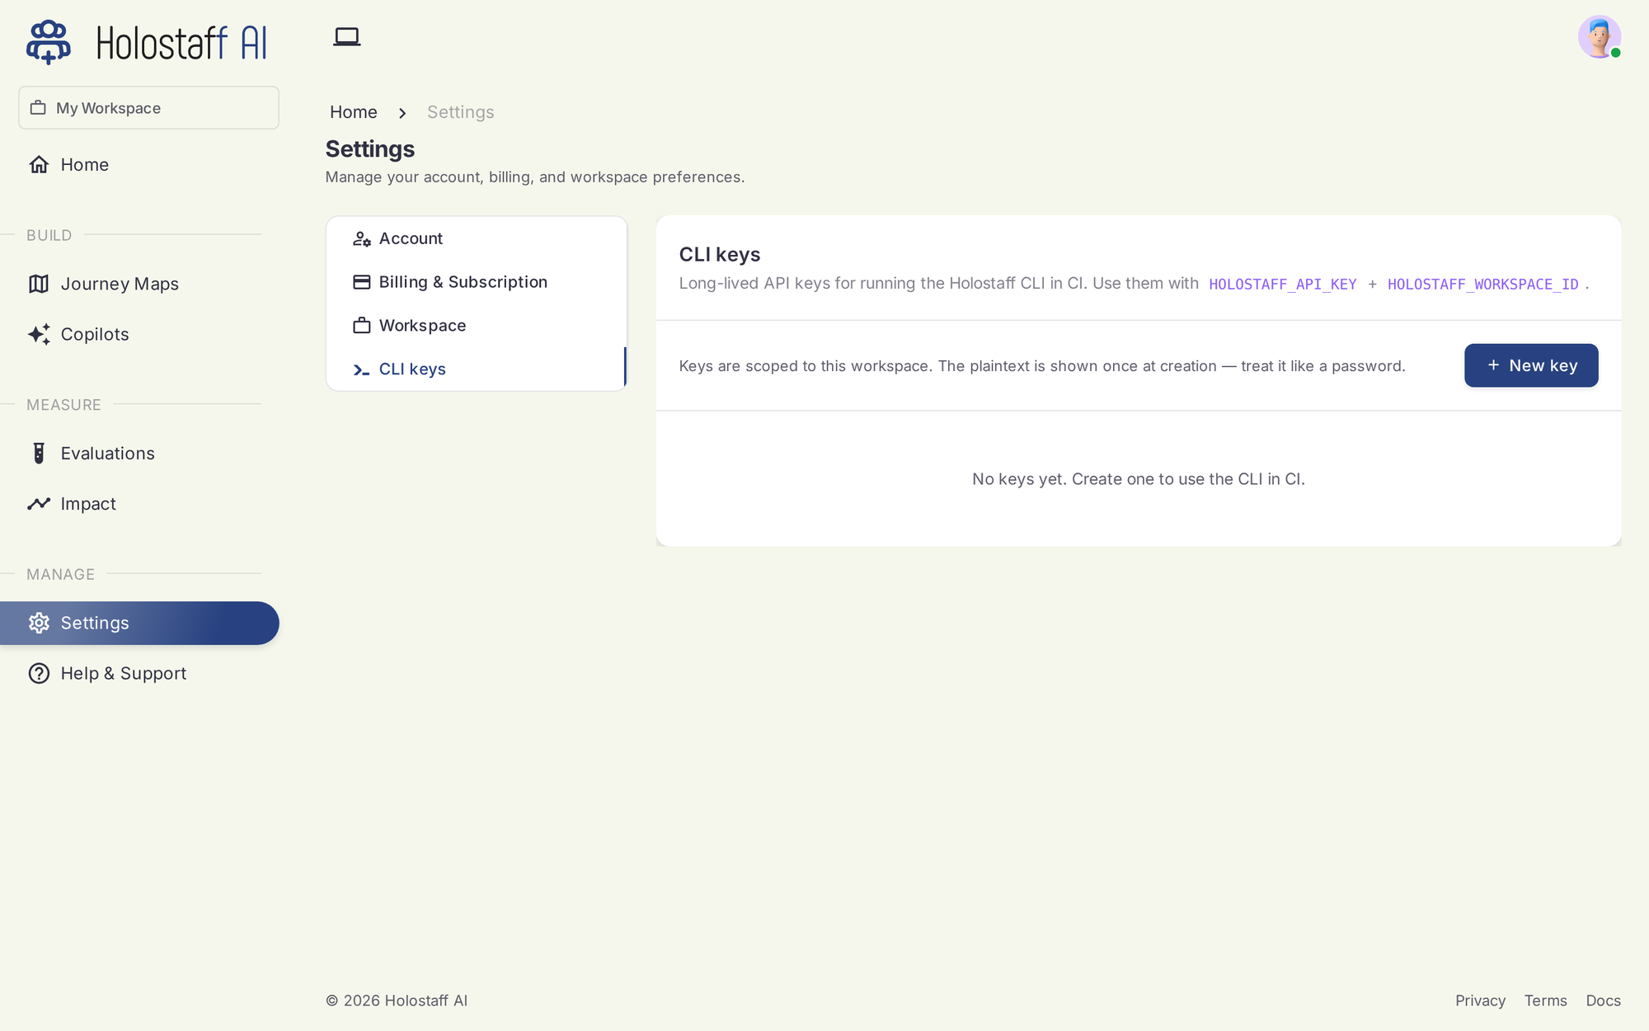Image resolution: width=1649 pixels, height=1031 pixels.
Task: Click the CLI keys terminal icon
Action: tap(361, 370)
